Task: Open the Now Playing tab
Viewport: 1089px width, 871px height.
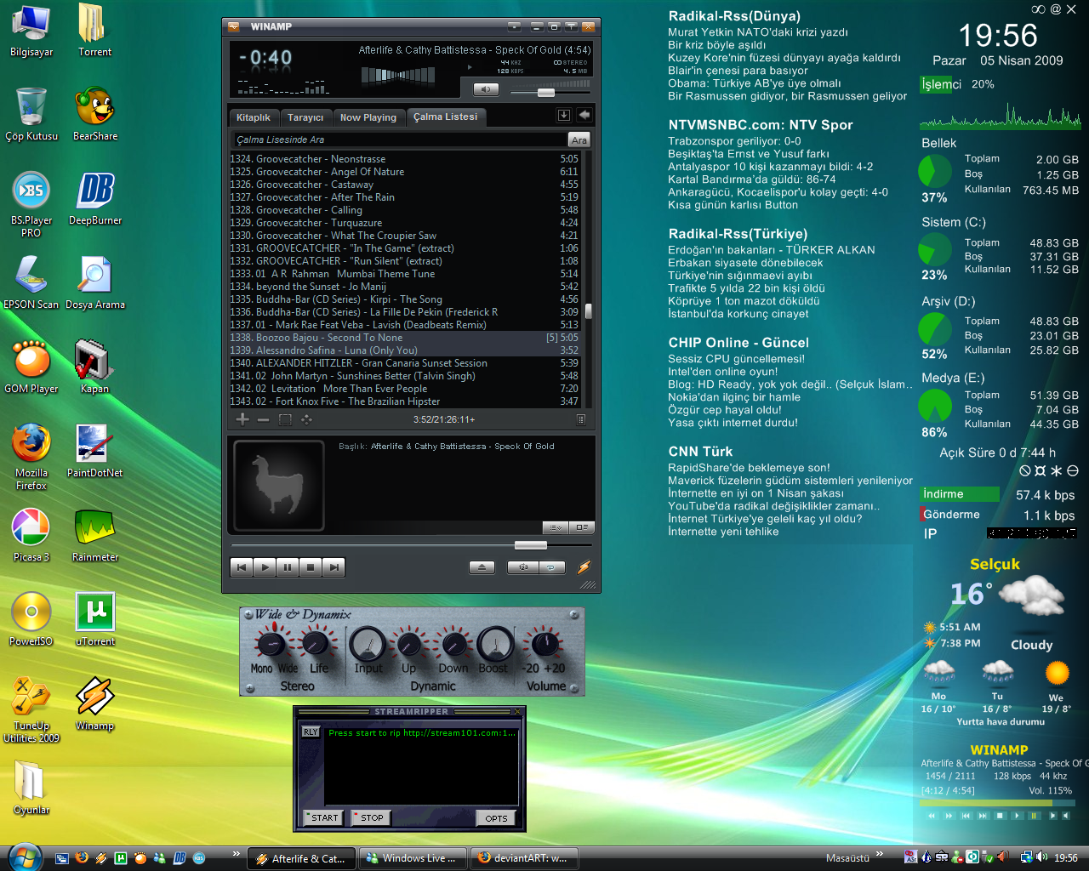Action: tap(368, 117)
